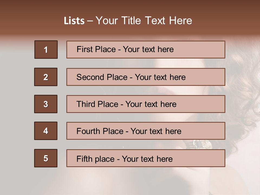Viewport: 260px width, 195px height.
Task: Click the word 'Second' in second bar
Action: tap(90, 77)
